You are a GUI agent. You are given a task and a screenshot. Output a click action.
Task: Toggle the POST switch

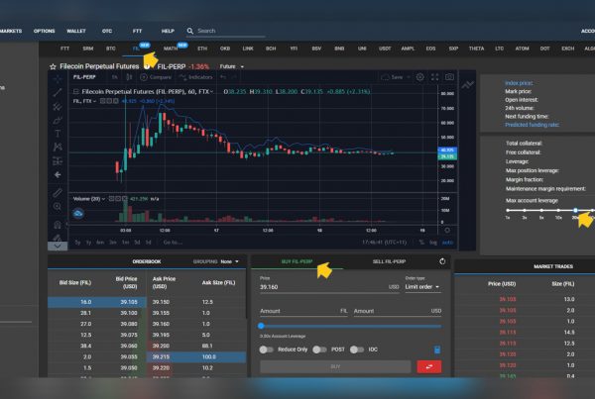click(319, 349)
